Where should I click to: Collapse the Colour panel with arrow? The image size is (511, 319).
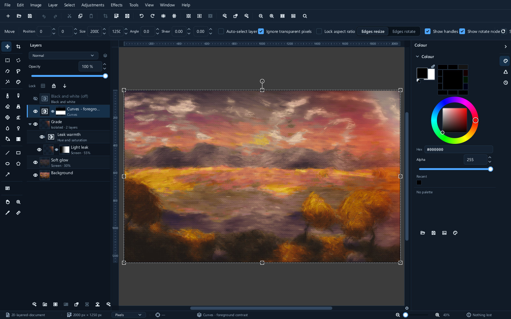click(506, 47)
